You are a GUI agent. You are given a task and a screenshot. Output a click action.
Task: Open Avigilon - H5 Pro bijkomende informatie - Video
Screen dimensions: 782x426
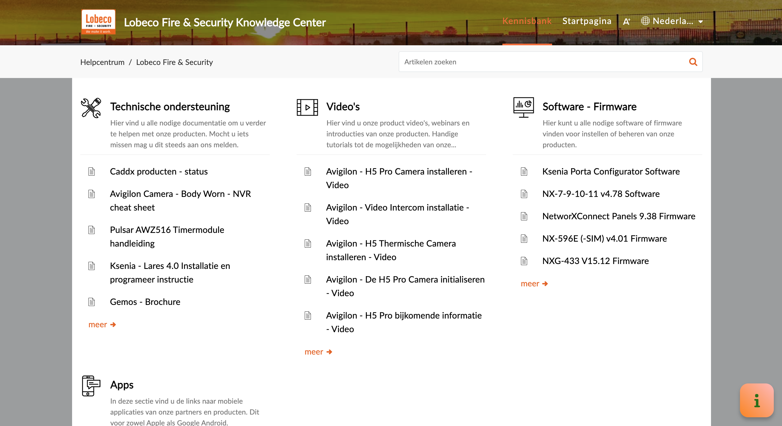pos(404,322)
